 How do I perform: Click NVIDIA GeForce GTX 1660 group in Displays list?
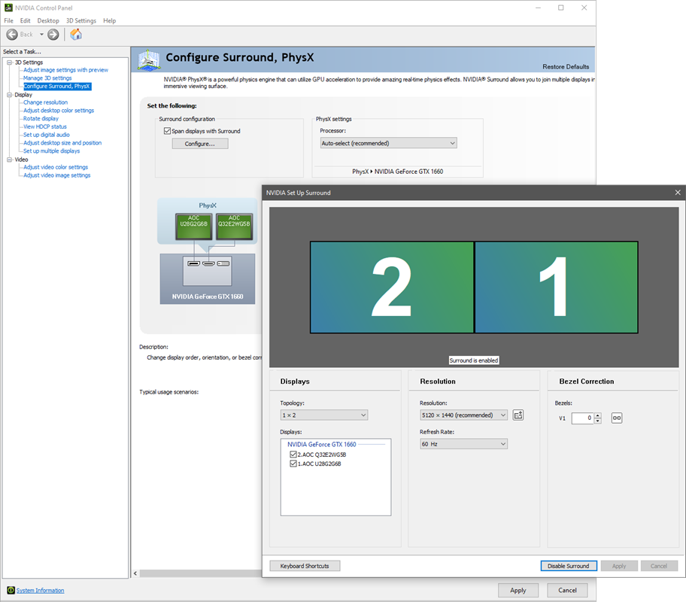[322, 445]
